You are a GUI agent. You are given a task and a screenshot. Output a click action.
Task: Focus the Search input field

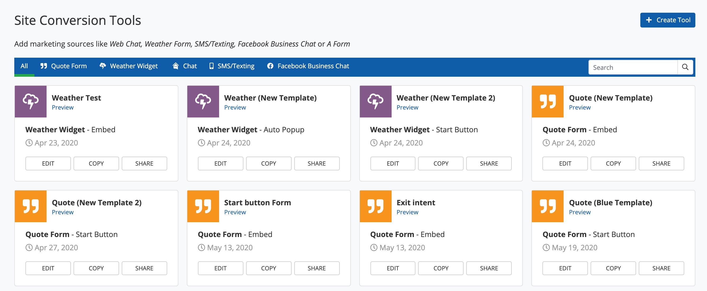pyautogui.click(x=633, y=67)
